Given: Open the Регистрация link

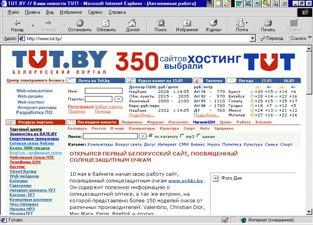Looking at the screenshot, I should (x=81, y=107).
